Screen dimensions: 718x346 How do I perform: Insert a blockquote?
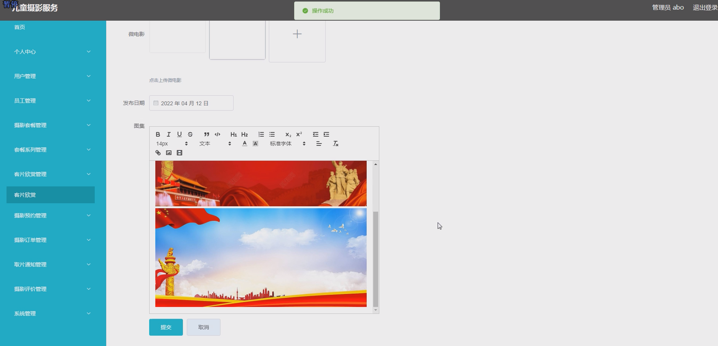point(206,134)
